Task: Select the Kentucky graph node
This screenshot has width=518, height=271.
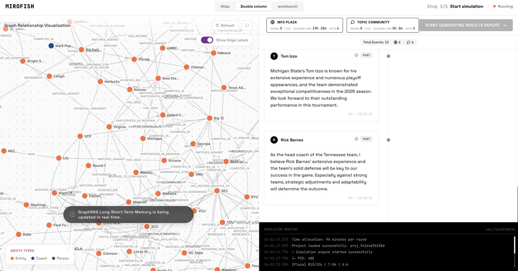Action: (x=100, y=81)
